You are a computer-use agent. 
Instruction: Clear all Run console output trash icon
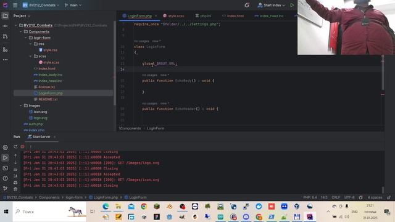[x=15, y=189]
